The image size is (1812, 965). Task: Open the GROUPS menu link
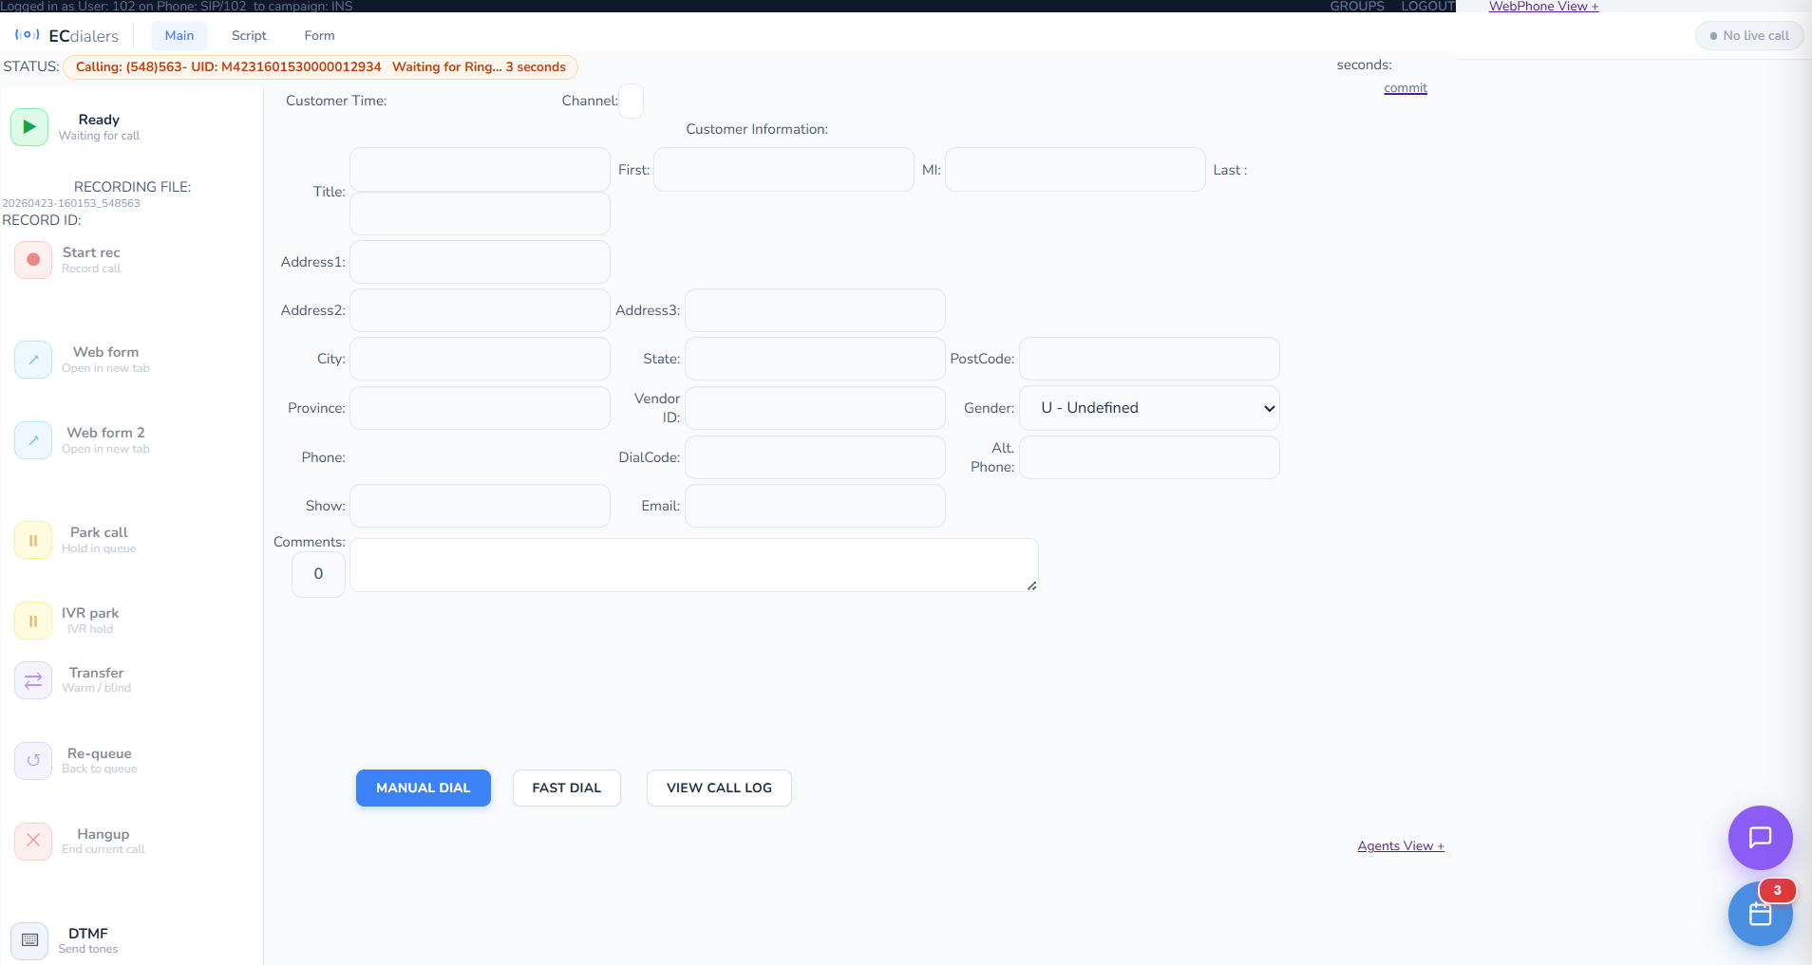[1357, 7]
